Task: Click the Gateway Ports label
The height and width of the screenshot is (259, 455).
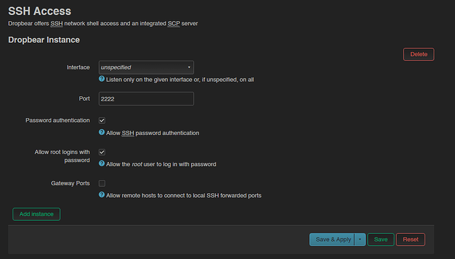Action: (x=70, y=183)
